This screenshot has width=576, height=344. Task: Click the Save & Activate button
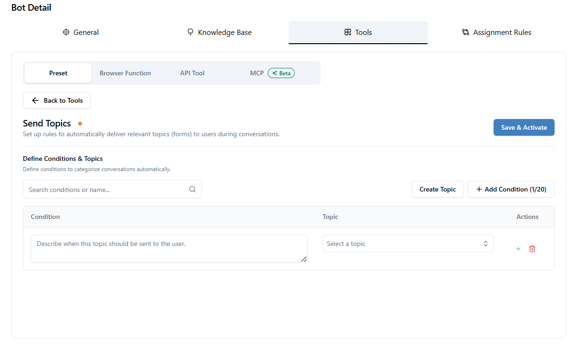524,127
